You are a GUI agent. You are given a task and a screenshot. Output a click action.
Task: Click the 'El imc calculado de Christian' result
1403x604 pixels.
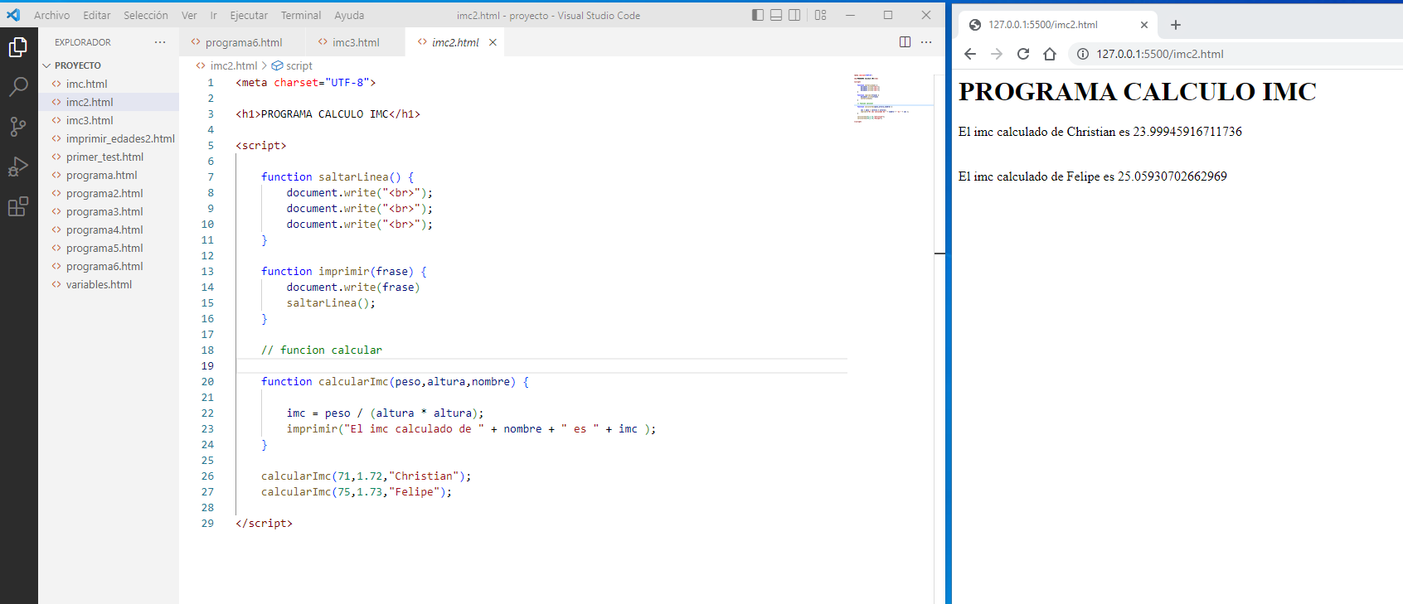[x=1100, y=132]
